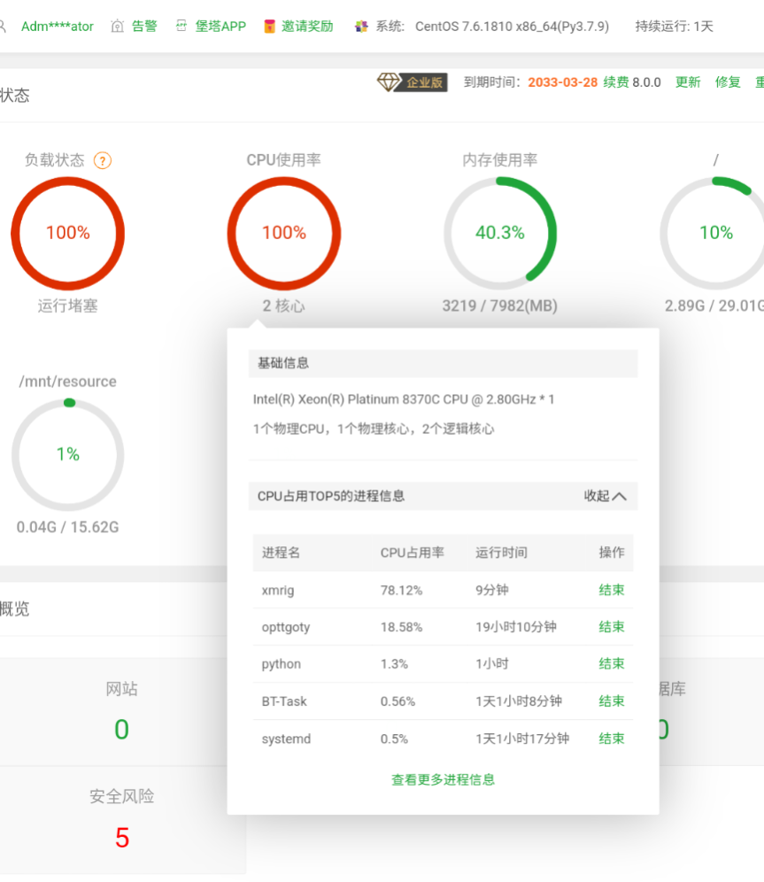
Task: Click the 修复 repair link
Action: [728, 82]
